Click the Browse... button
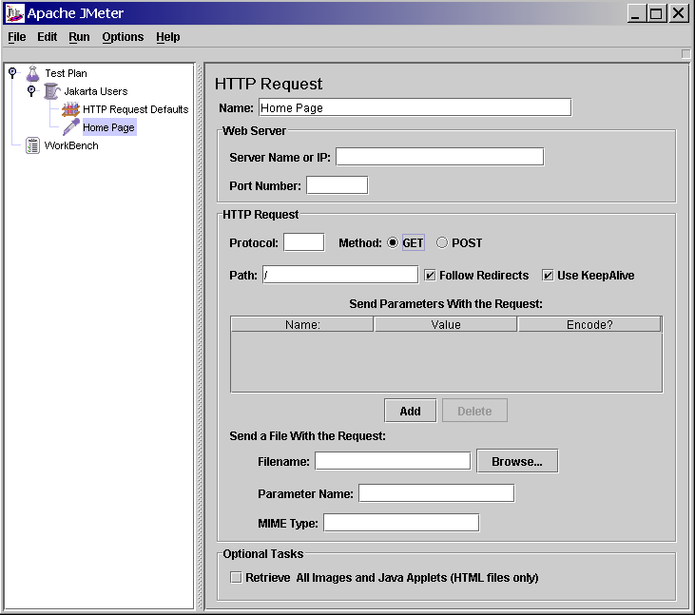The height and width of the screenshot is (615, 695). (517, 462)
